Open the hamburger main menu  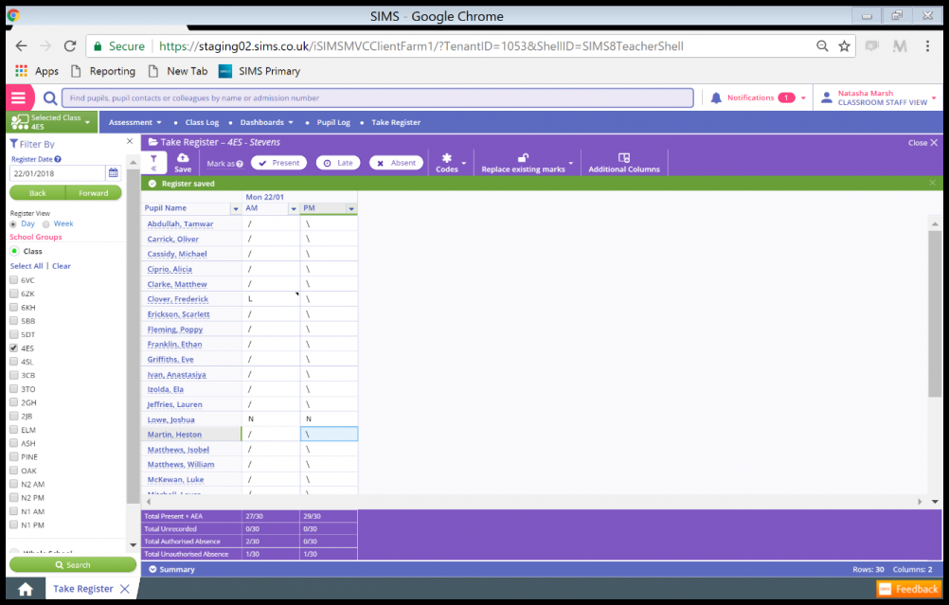19,98
